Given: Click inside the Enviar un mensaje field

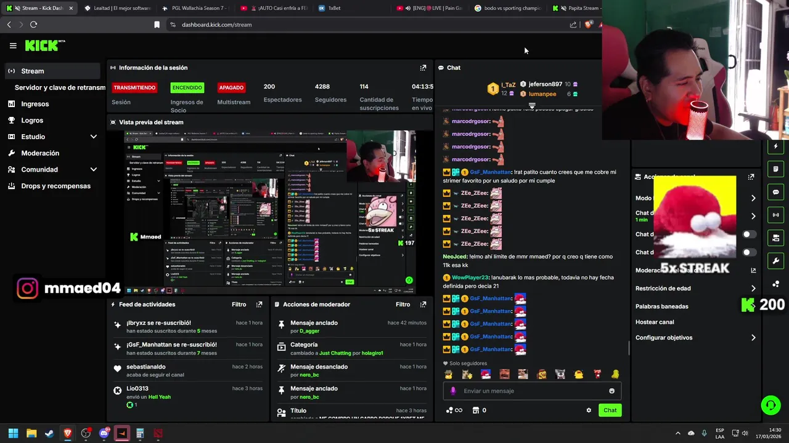Looking at the screenshot, I should (532, 391).
